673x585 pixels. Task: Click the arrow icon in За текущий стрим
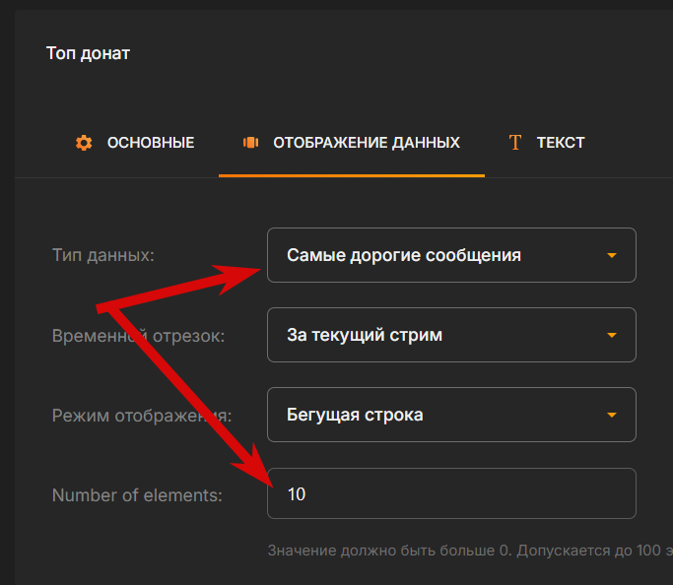coord(612,335)
